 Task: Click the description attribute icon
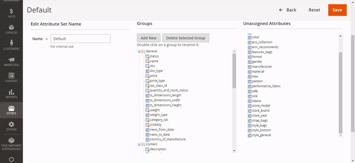(x=147, y=149)
